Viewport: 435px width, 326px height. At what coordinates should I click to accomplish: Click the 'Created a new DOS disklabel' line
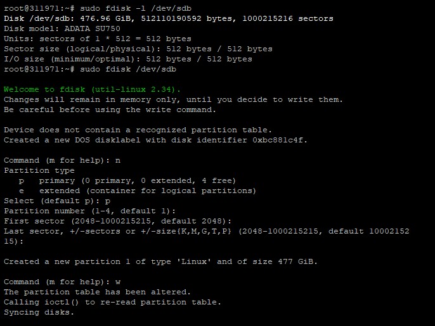[155, 140]
